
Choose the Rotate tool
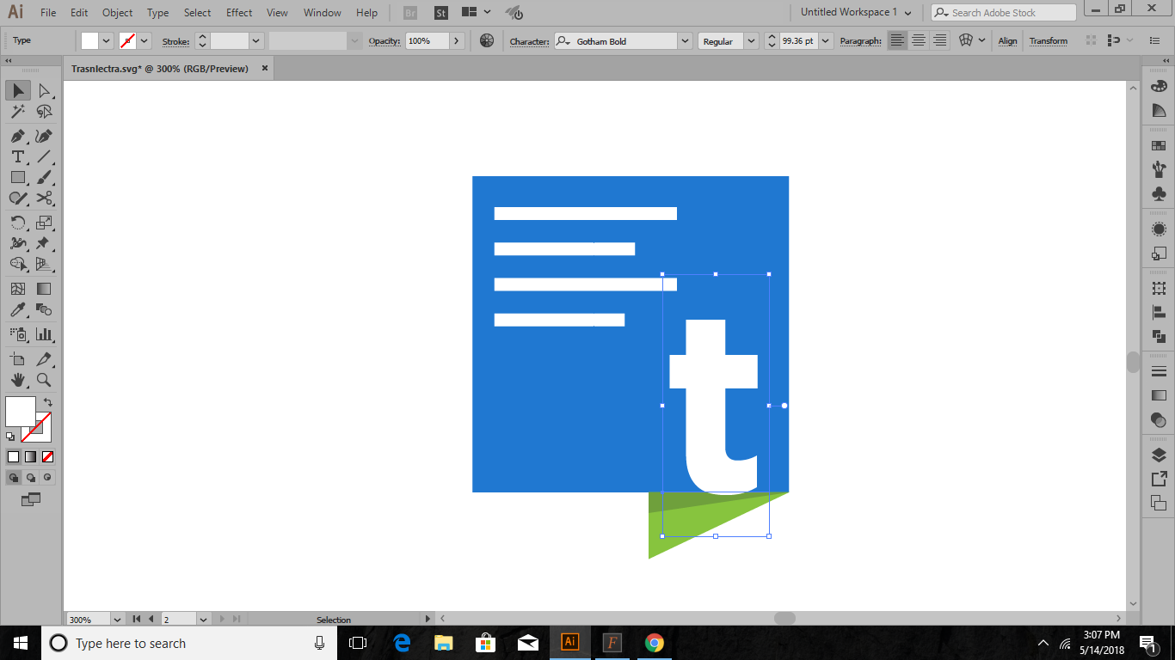(x=17, y=223)
